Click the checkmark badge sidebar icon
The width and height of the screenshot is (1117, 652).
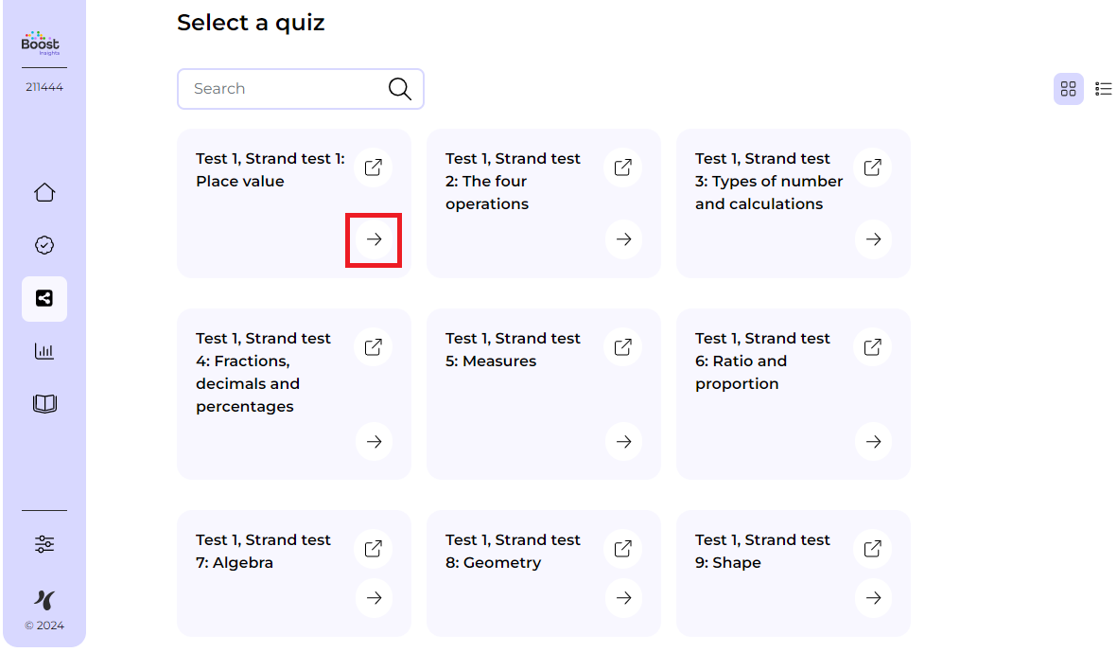[44, 246]
